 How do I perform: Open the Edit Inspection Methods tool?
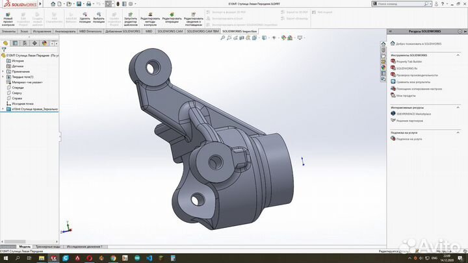point(150,18)
